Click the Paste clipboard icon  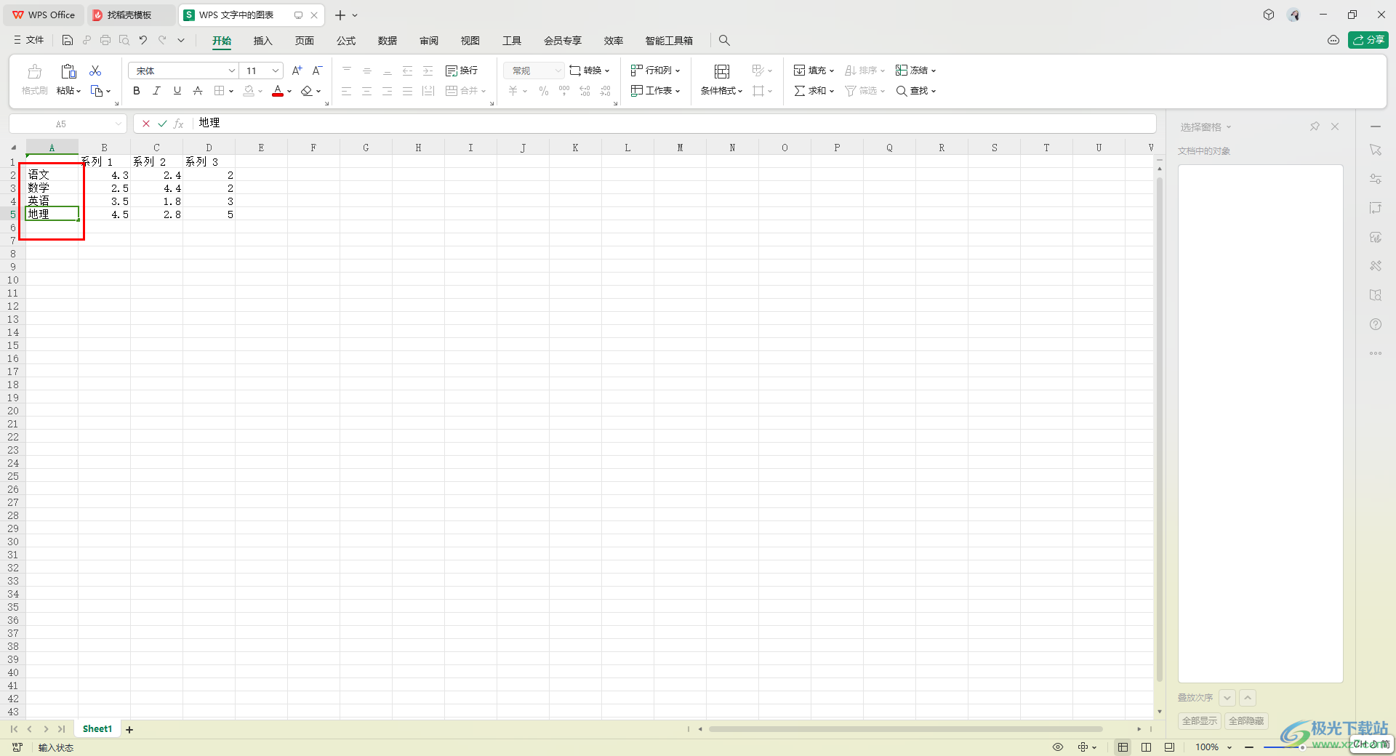pos(69,71)
